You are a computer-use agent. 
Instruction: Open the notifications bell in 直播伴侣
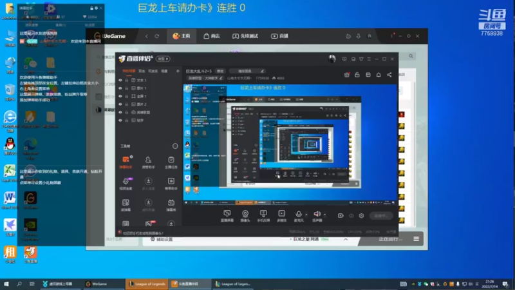pyautogui.click(x=379, y=75)
